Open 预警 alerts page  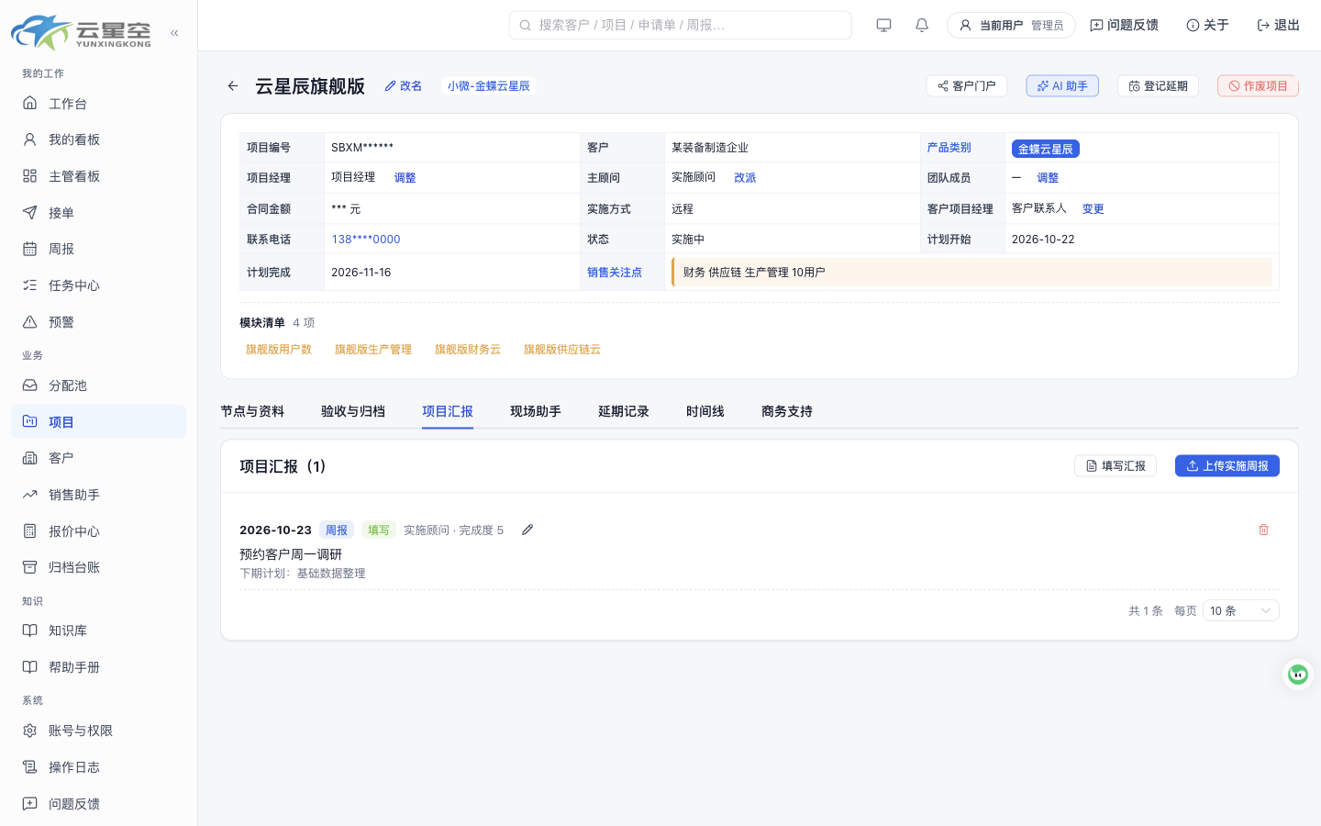click(98, 322)
